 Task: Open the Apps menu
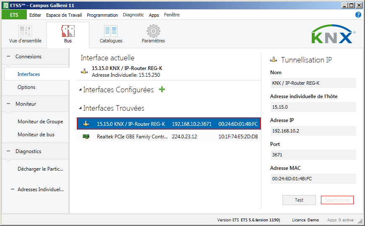click(x=154, y=15)
